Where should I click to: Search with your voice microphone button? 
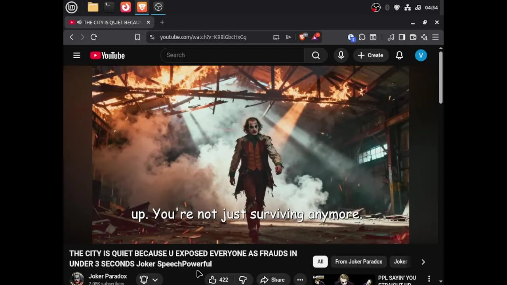pos(341,55)
